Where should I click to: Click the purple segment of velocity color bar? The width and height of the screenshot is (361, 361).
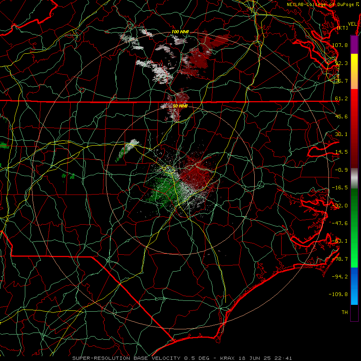(354, 45)
